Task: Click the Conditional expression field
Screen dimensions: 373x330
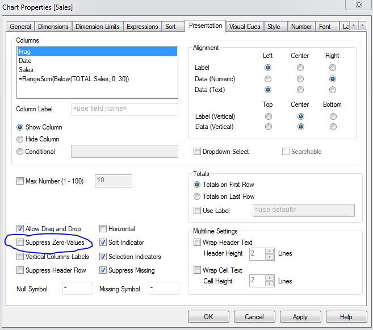Action: pyautogui.click(x=124, y=151)
